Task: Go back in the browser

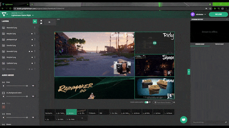Action: click(3, 9)
